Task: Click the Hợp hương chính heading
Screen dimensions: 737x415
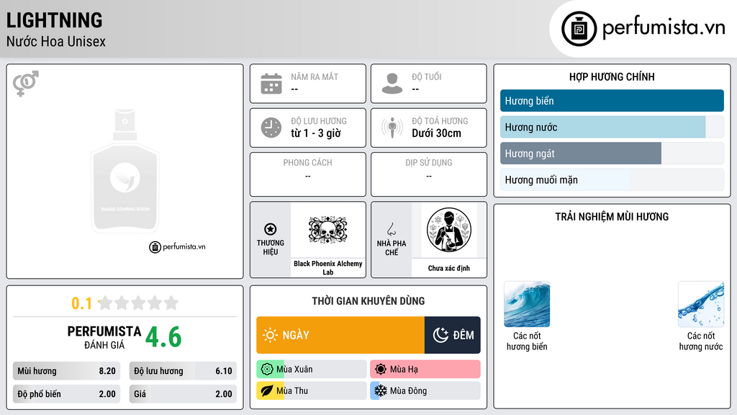Action: pos(612,76)
